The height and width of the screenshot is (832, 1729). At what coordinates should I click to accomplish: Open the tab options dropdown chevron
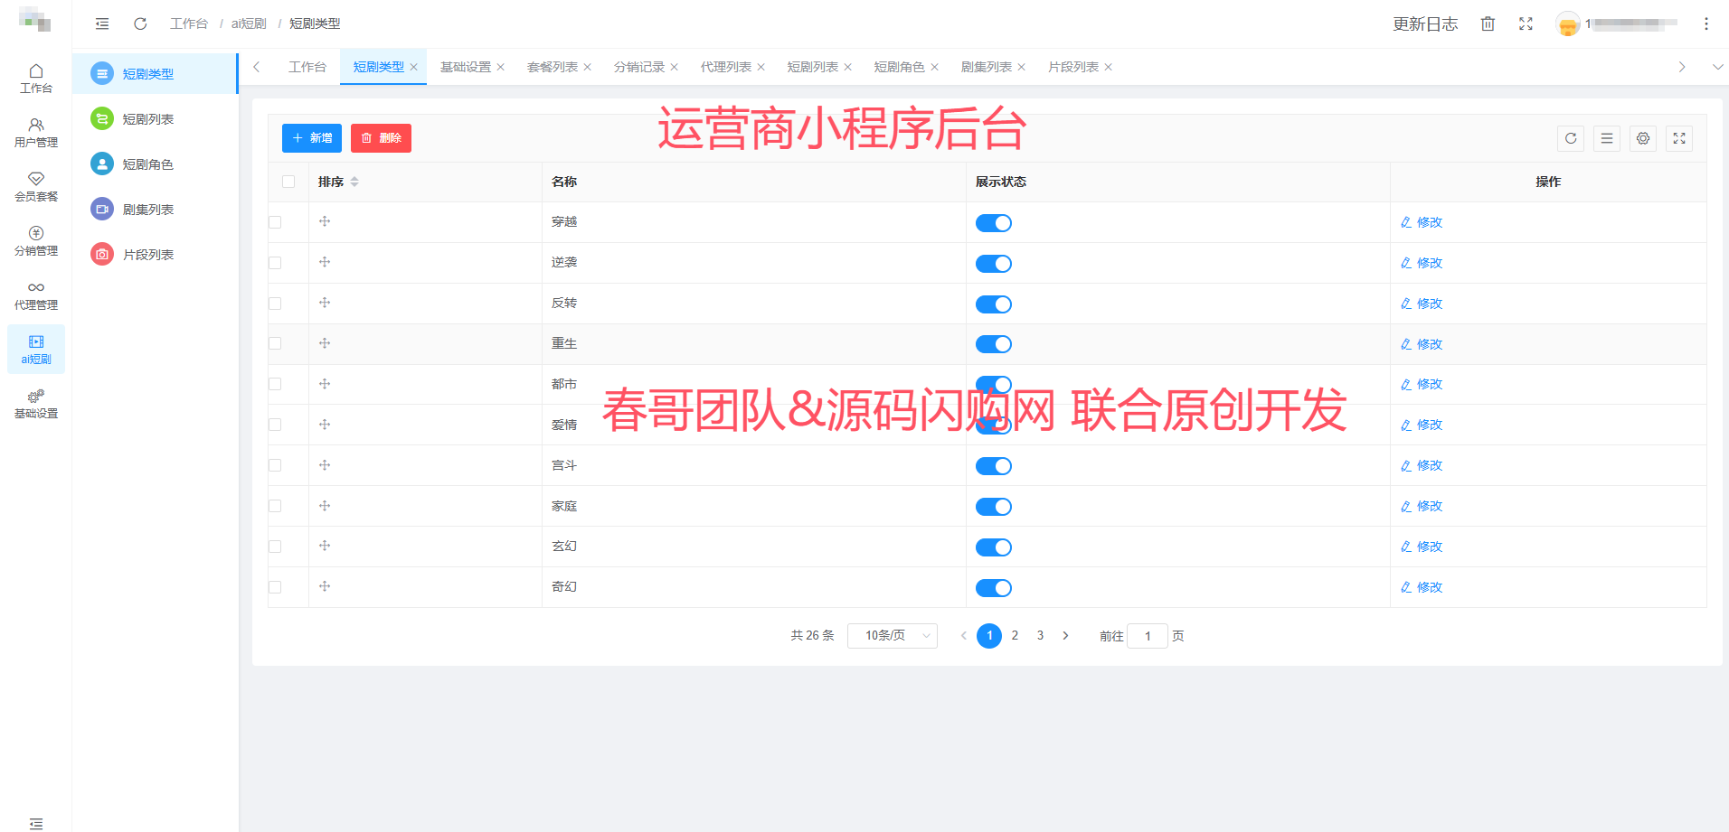tap(1717, 67)
